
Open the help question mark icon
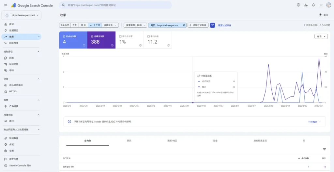pyautogui.click(x=298, y=5)
